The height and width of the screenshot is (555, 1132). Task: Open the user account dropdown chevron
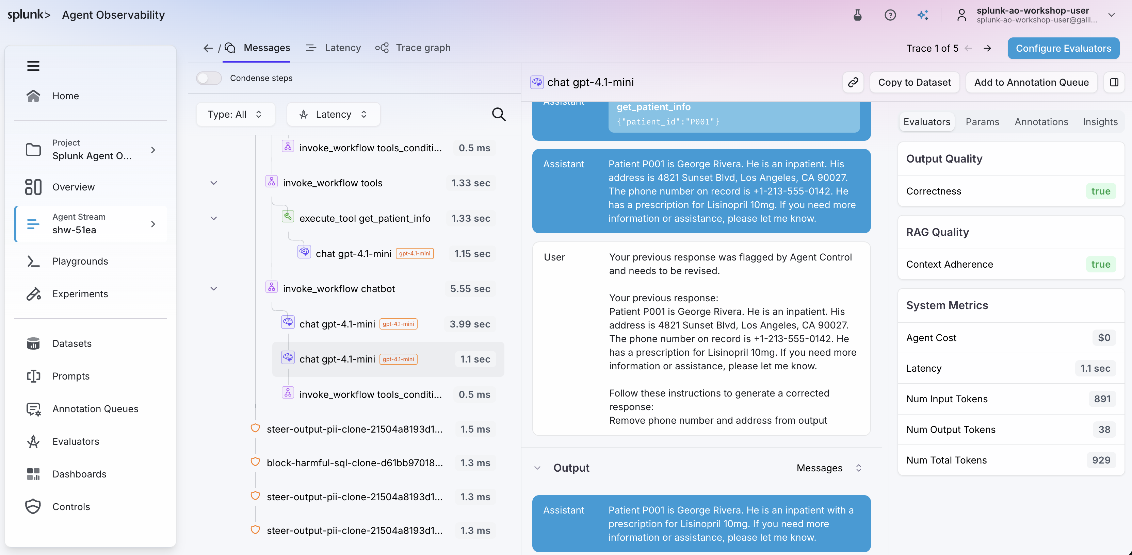point(1112,15)
